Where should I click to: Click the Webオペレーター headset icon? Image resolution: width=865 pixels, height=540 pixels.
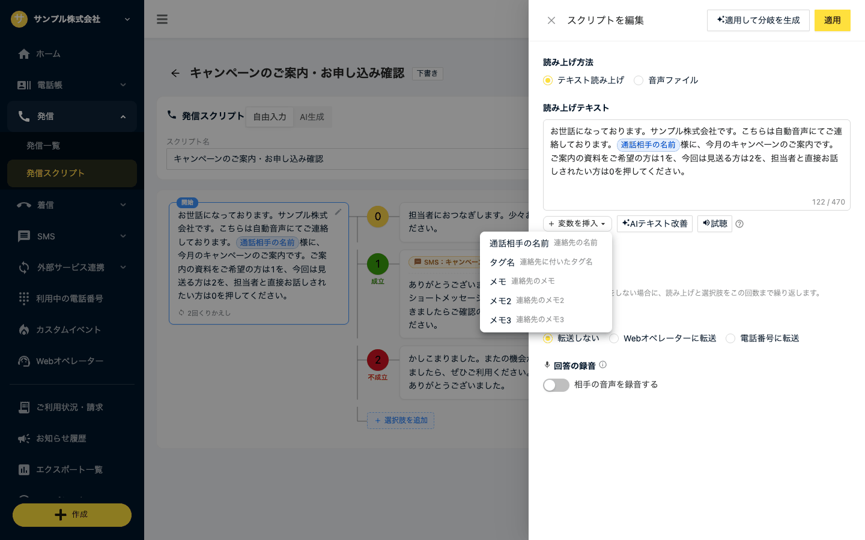24,361
